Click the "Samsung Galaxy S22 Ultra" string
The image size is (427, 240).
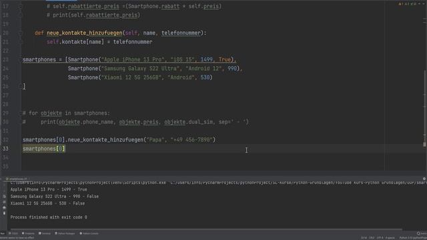point(140,69)
